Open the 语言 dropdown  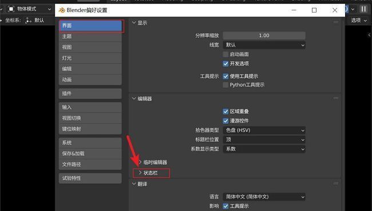(x=264, y=197)
